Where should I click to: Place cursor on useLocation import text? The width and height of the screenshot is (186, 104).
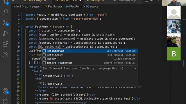pyautogui.click(x=49, y=19)
